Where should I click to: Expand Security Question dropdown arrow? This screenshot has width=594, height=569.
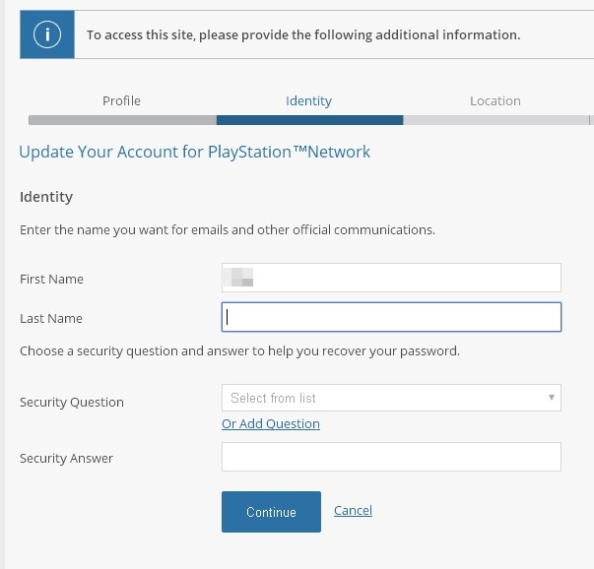552,398
